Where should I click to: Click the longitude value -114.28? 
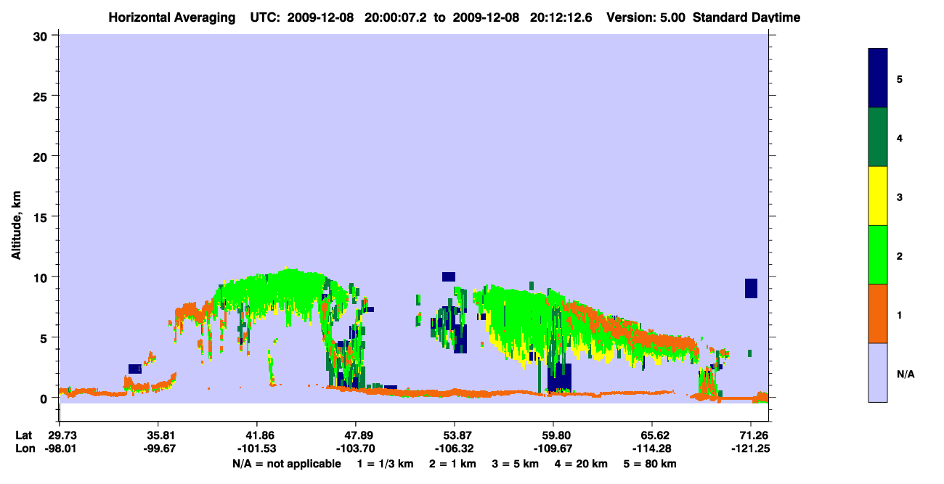tap(652, 448)
